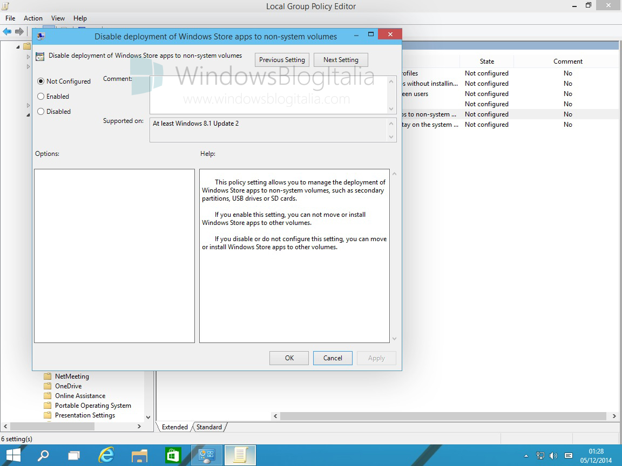Click the OneDrive folder icon

coord(48,386)
